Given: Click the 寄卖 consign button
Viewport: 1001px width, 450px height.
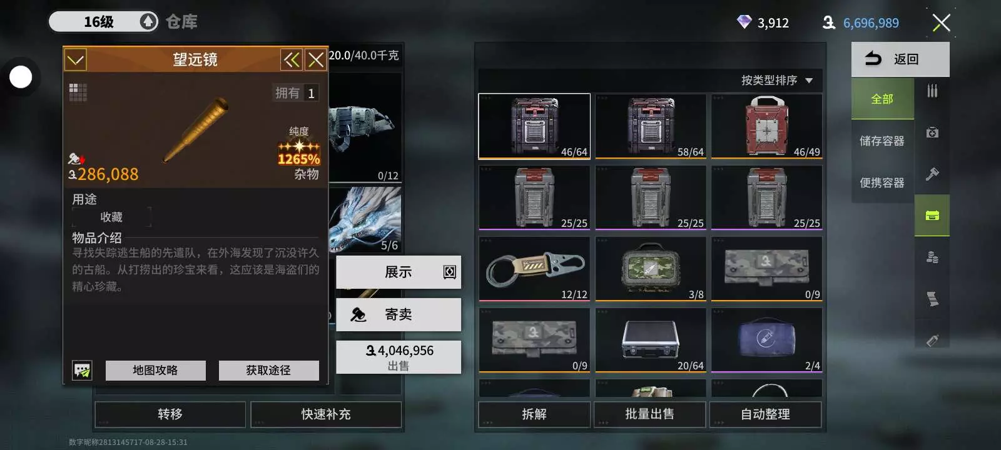Looking at the screenshot, I should pos(399,314).
